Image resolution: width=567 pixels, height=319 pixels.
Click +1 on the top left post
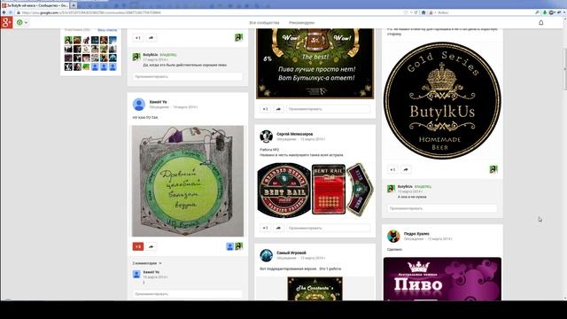(138, 37)
